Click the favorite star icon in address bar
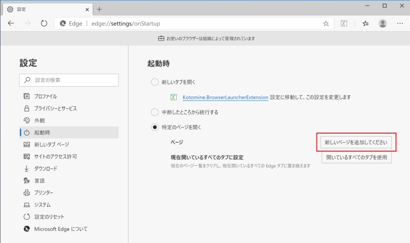410x243 pixels. coord(326,24)
